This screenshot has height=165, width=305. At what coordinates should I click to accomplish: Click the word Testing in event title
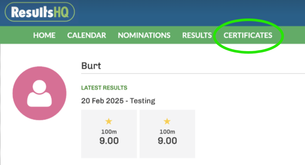142,101
